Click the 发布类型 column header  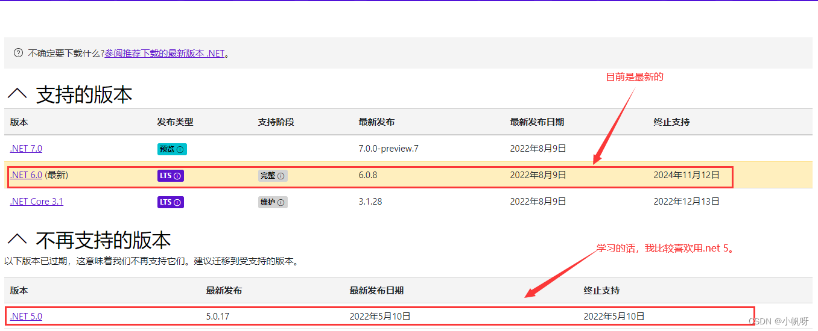176,122
